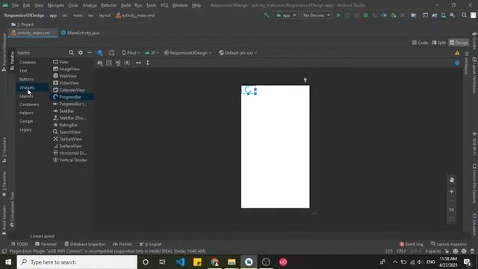The image size is (478, 269).
Task: Select the Buttons palette category
Action: point(27,79)
